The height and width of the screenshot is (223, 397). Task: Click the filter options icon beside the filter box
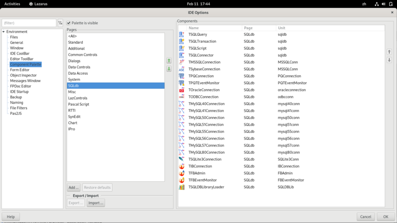tap(60, 23)
